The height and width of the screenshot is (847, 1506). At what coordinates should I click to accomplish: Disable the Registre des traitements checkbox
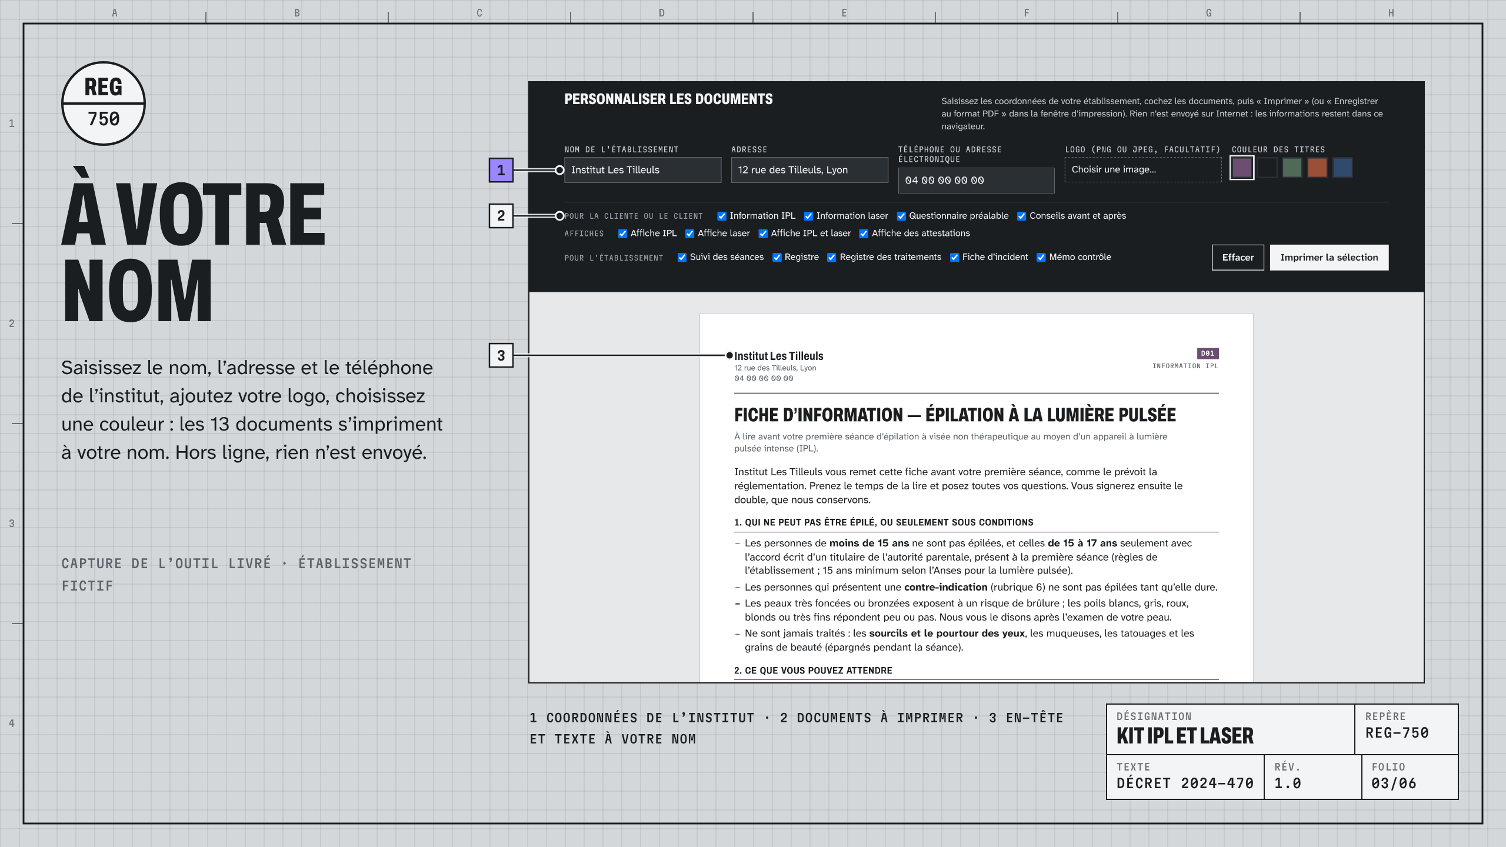coord(832,258)
